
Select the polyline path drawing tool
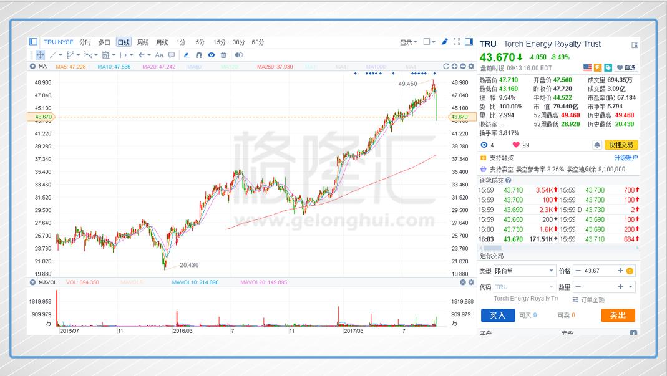coord(70,55)
